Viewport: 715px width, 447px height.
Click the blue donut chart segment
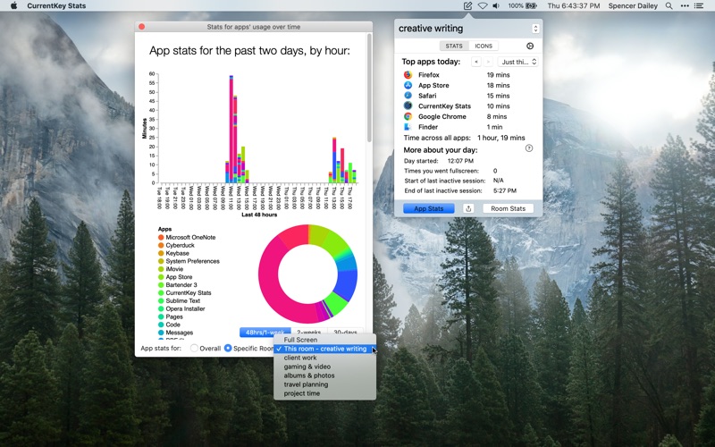pyautogui.click(x=348, y=285)
